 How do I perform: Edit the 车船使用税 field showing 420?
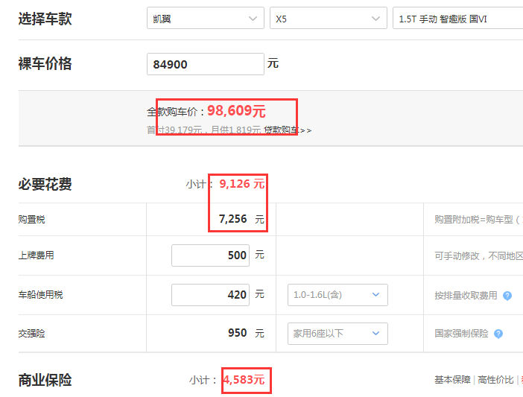(x=210, y=295)
